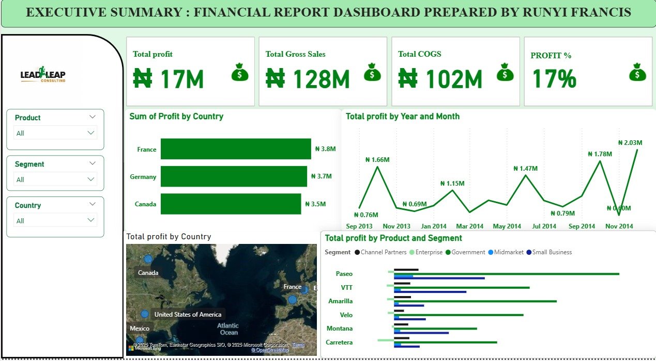Click the money bag icon on Total profit card
The width and height of the screenshot is (656, 361).
tap(239, 73)
